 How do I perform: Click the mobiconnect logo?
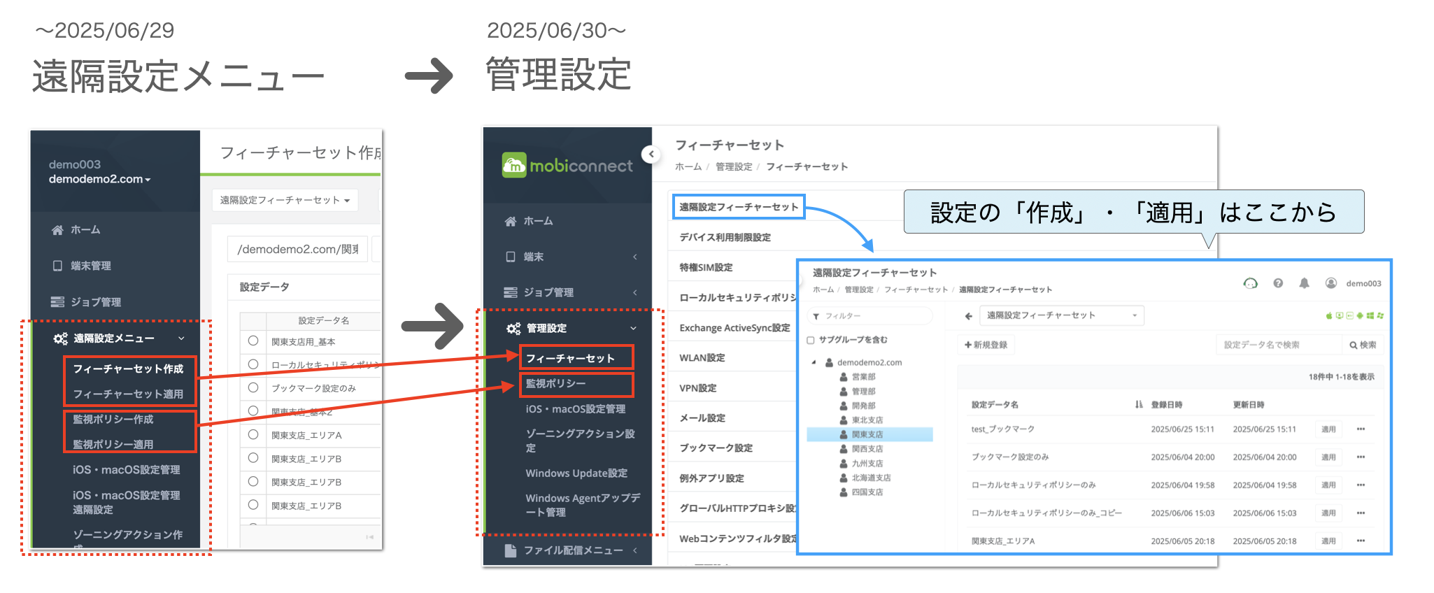pyautogui.click(x=567, y=166)
